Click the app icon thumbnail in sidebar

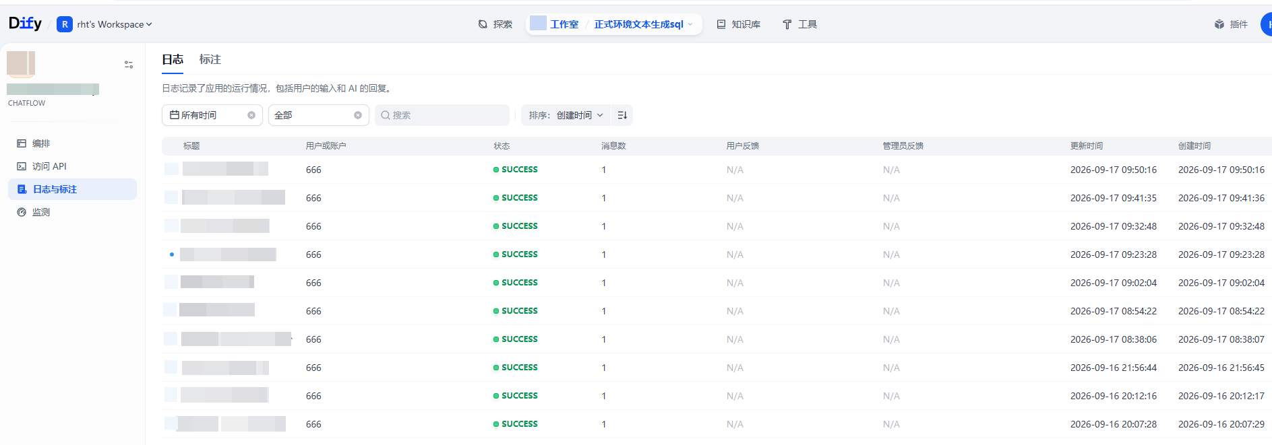pos(21,63)
